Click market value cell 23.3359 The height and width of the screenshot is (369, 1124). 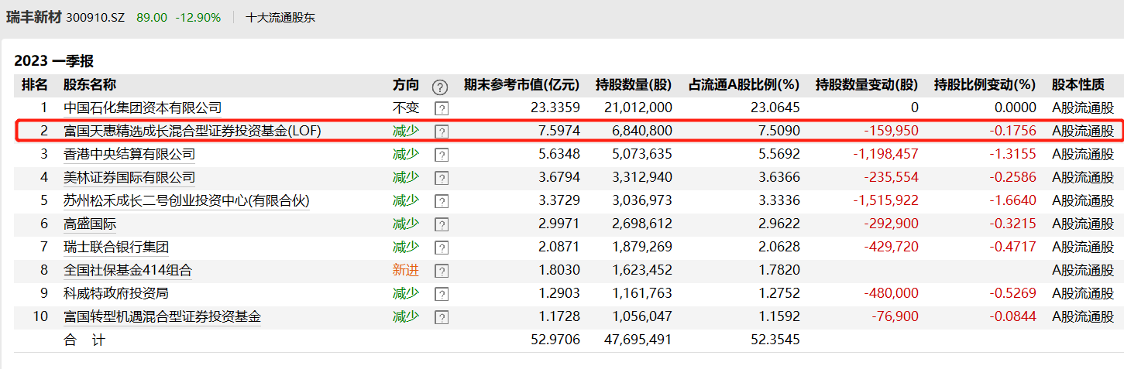pyautogui.click(x=554, y=108)
